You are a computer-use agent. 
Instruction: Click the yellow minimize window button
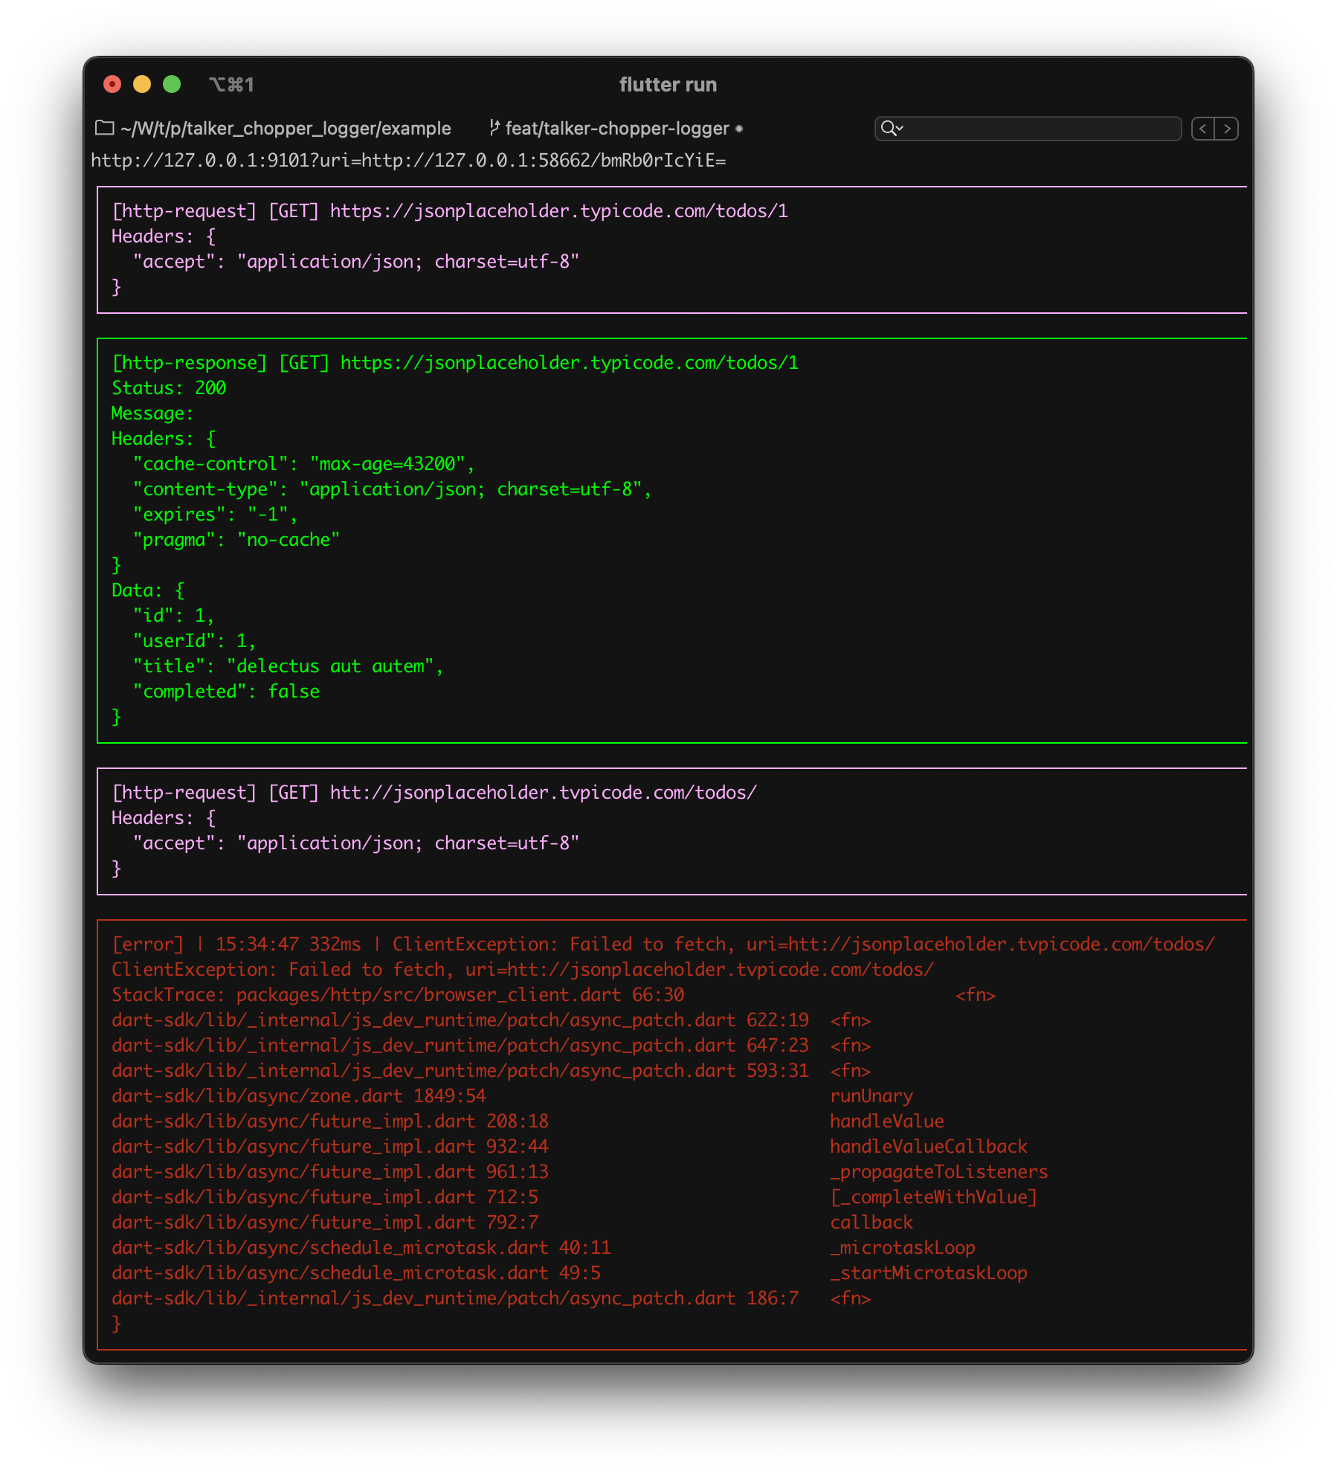142,84
